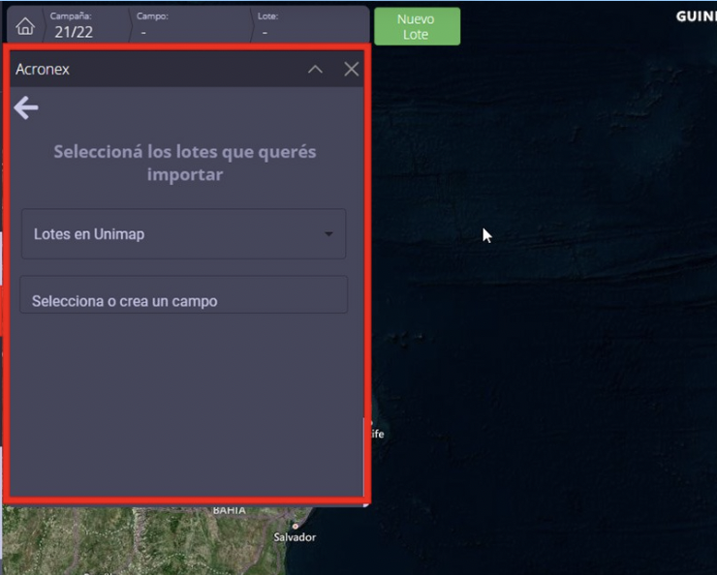This screenshot has height=575, width=717.
Task: Click the Seleccioná los lotes heading text
Action: pyautogui.click(x=185, y=163)
